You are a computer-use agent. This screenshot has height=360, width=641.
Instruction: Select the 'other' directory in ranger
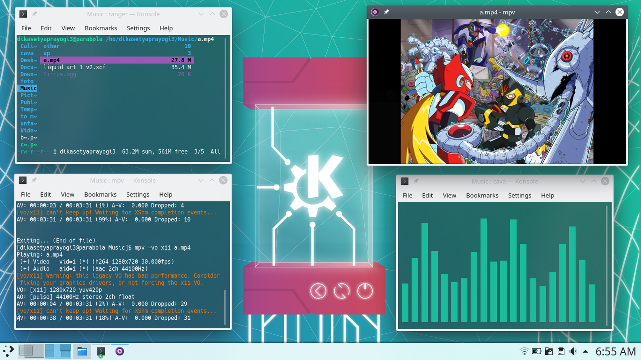coord(51,46)
